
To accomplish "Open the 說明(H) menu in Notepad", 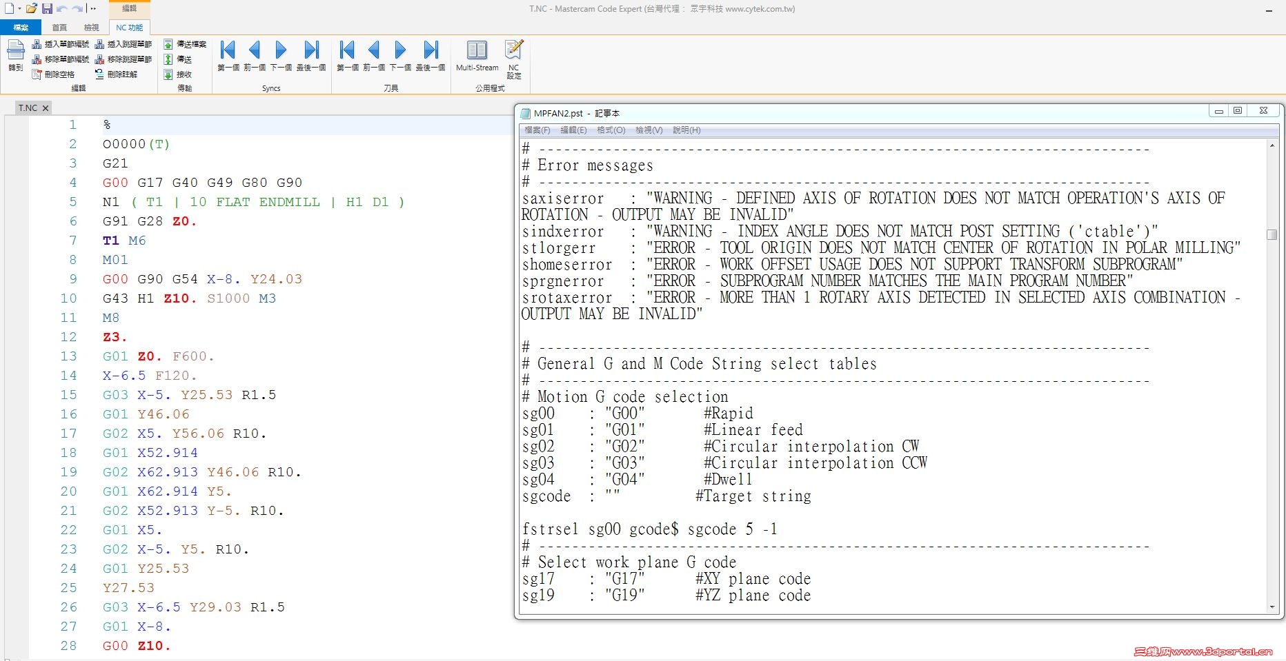I will tap(686, 130).
